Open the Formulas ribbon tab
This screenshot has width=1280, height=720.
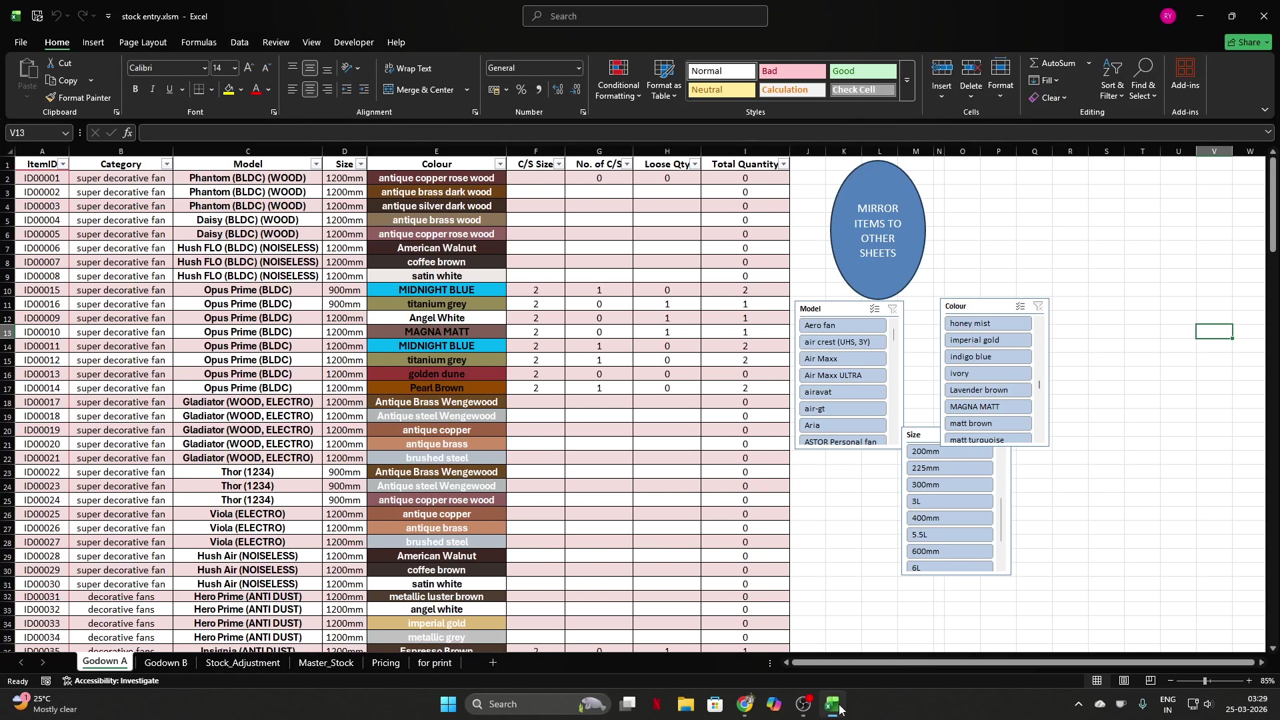199,42
